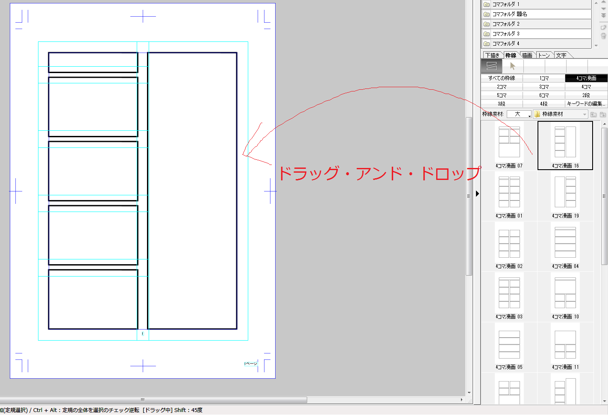Click the 枠線素材: label text

[x=493, y=114]
